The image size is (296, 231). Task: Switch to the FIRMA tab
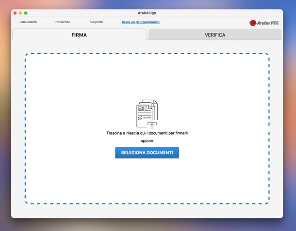point(79,35)
